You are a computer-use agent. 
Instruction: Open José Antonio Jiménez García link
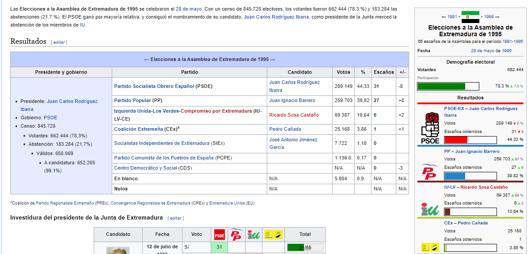click(x=293, y=143)
